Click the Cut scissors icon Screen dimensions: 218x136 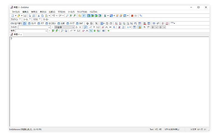tap(39, 15)
